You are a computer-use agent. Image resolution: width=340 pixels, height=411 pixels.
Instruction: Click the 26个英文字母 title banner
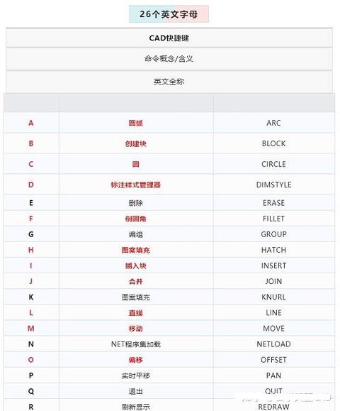[x=169, y=14]
